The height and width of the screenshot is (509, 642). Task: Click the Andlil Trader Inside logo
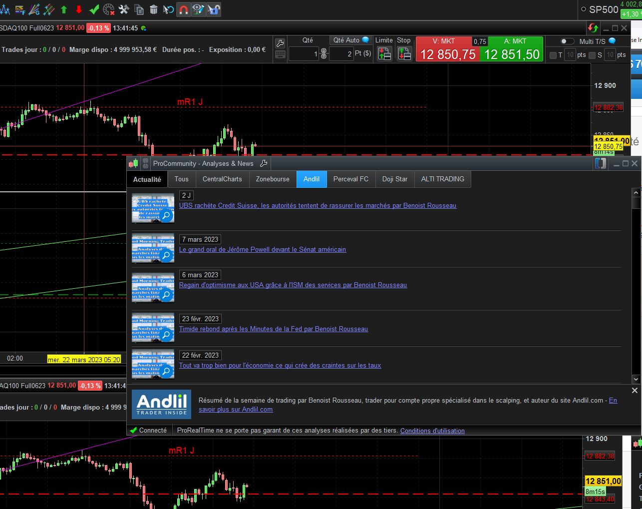[162, 404]
